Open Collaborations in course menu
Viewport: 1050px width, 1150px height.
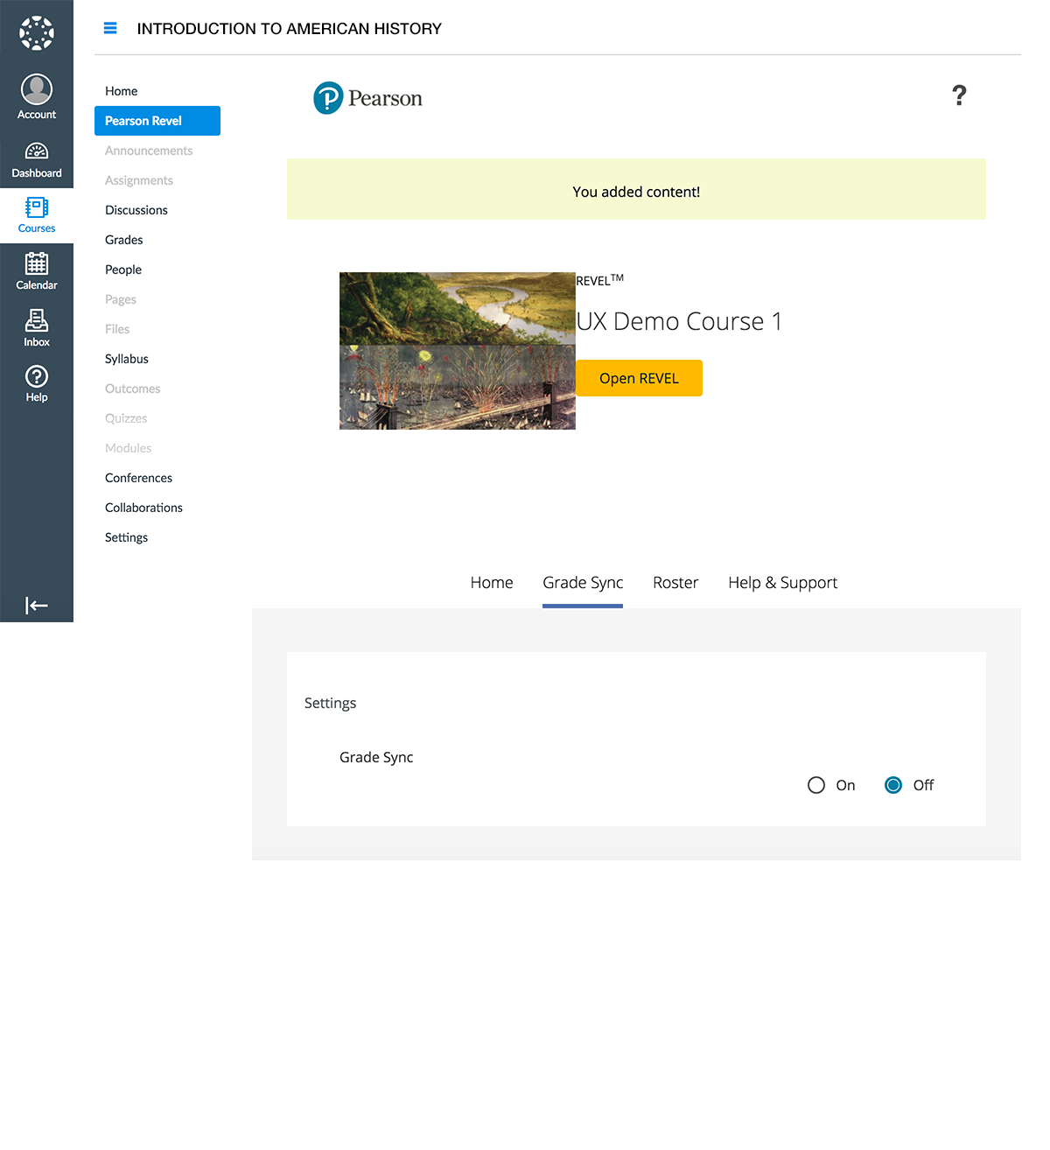click(x=144, y=508)
